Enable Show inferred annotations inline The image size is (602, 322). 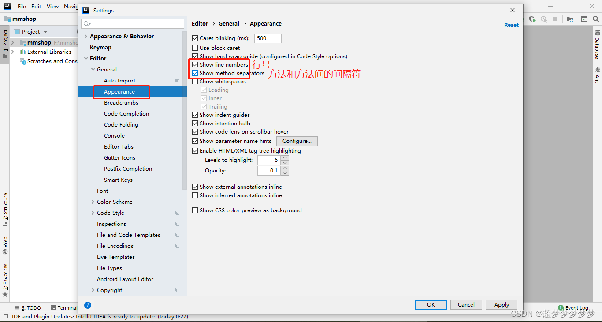pos(195,195)
